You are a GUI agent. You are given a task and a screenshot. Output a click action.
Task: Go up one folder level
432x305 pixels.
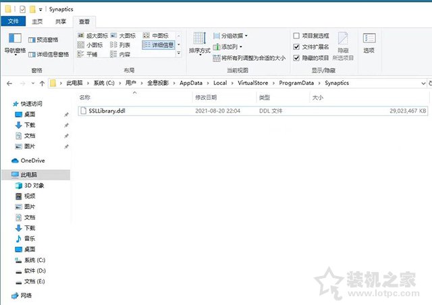tap(42, 83)
